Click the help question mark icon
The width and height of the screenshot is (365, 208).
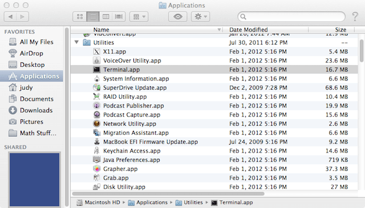coord(355,17)
